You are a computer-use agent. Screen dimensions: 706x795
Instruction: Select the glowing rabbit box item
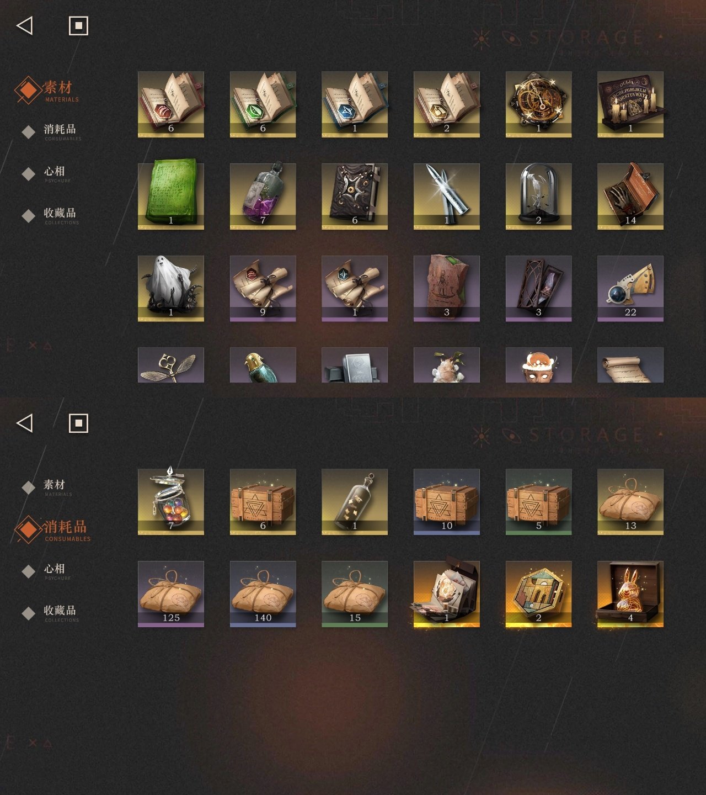630,594
